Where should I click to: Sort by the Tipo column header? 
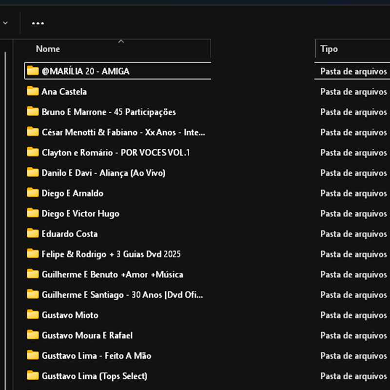pos(329,49)
